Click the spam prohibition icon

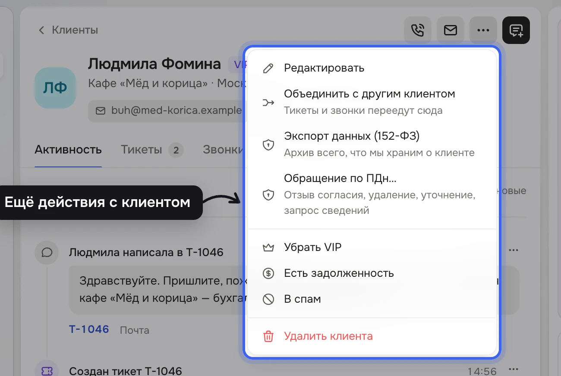268,299
